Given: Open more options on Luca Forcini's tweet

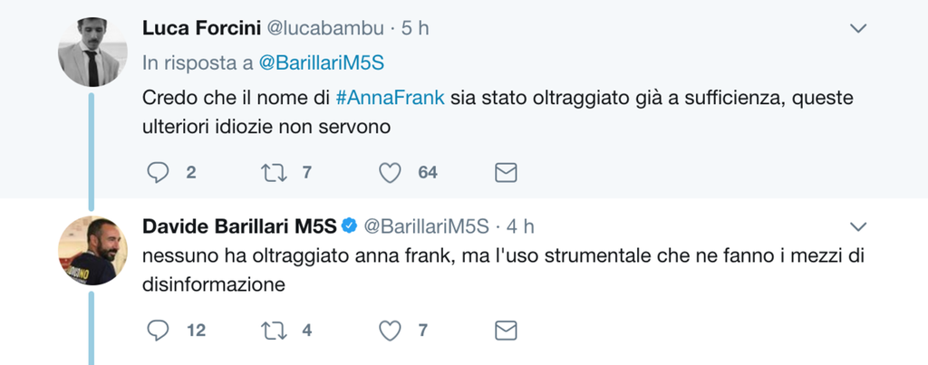Looking at the screenshot, I should [857, 29].
